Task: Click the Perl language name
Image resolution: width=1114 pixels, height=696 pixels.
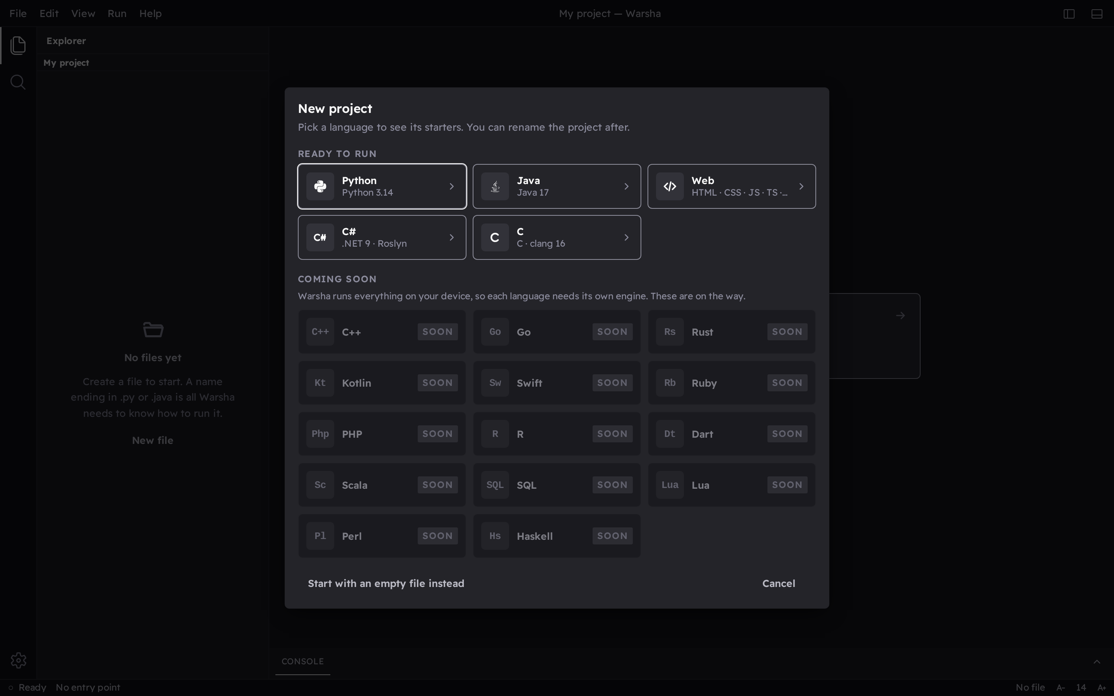Action: (x=352, y=536)
